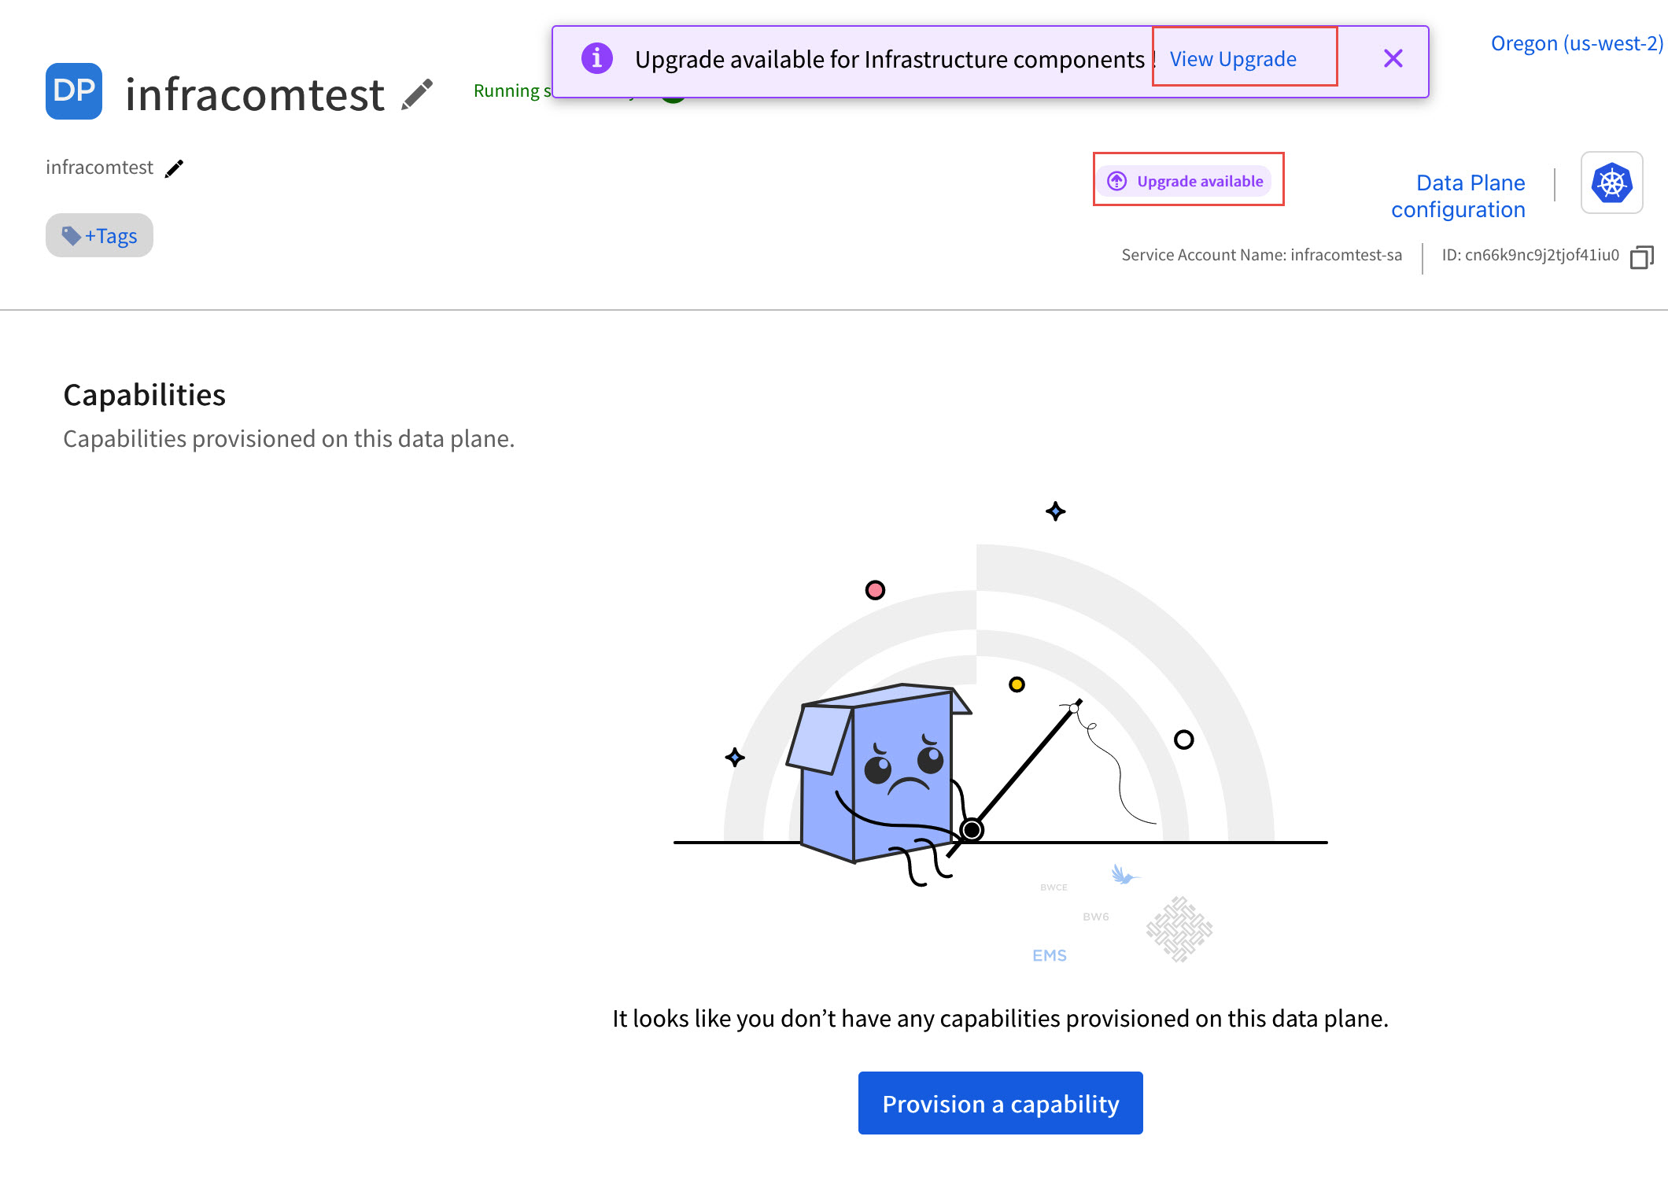Image resolution: width=1668 pixels, height=1199 pixels.
Task: Click the Service Account Name text
Action: (1261, 255)
